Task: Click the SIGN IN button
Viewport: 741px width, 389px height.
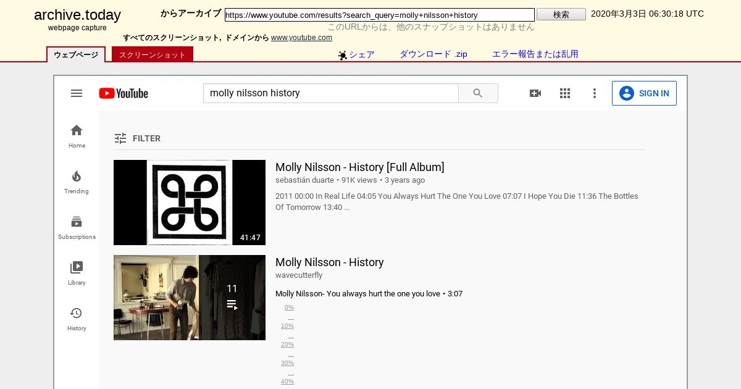Action: [644, 93]
